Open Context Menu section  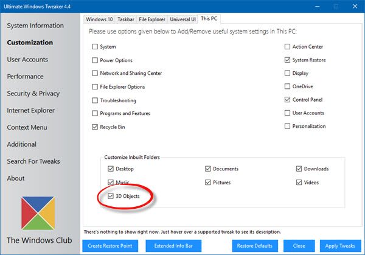click(x=27, y=127)
